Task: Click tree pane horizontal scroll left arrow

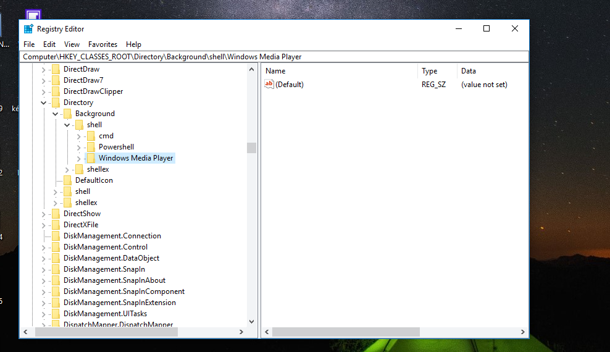Action: coord(26,332)
